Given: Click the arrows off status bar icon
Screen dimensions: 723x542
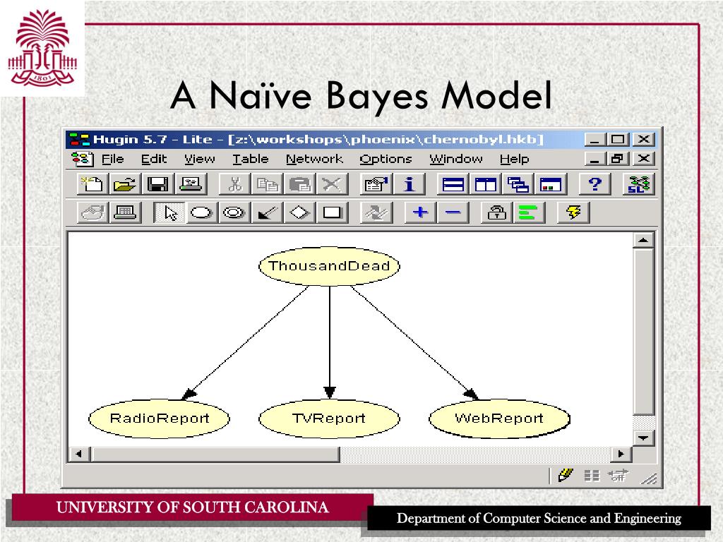Looking at the screenshot, I should tap(618, 475).
